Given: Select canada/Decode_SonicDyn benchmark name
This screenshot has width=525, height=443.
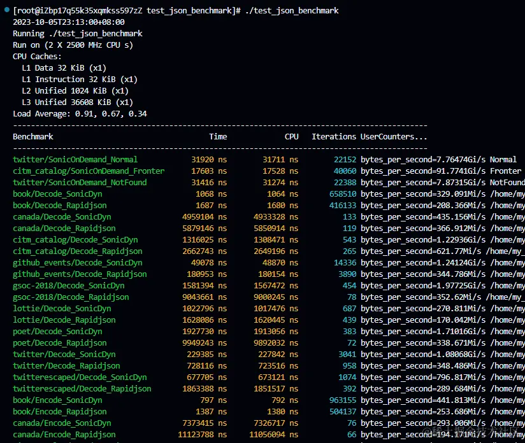Looking at the screenshot, I should click(62, 217).
